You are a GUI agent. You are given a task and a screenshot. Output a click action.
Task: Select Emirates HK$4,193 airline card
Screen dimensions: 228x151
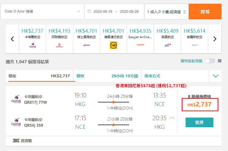59,39
